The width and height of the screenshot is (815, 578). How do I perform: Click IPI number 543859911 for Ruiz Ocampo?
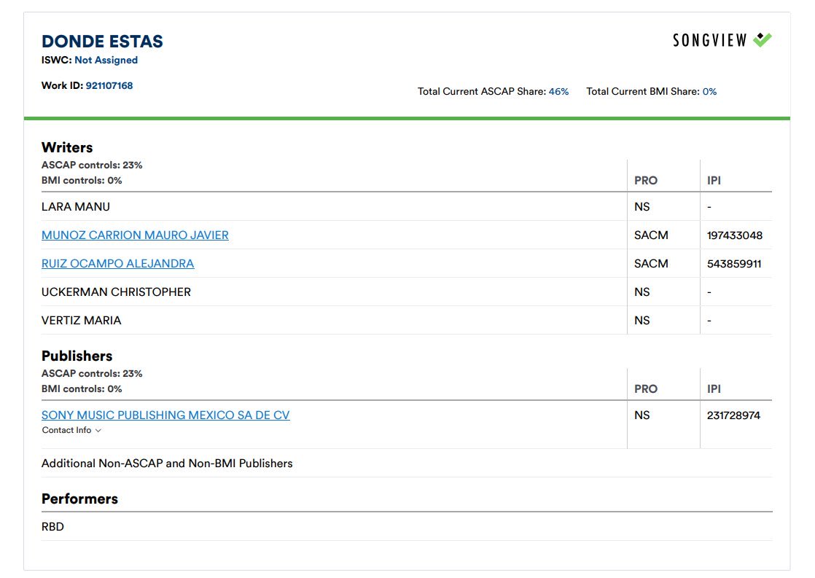pos(736,263)
